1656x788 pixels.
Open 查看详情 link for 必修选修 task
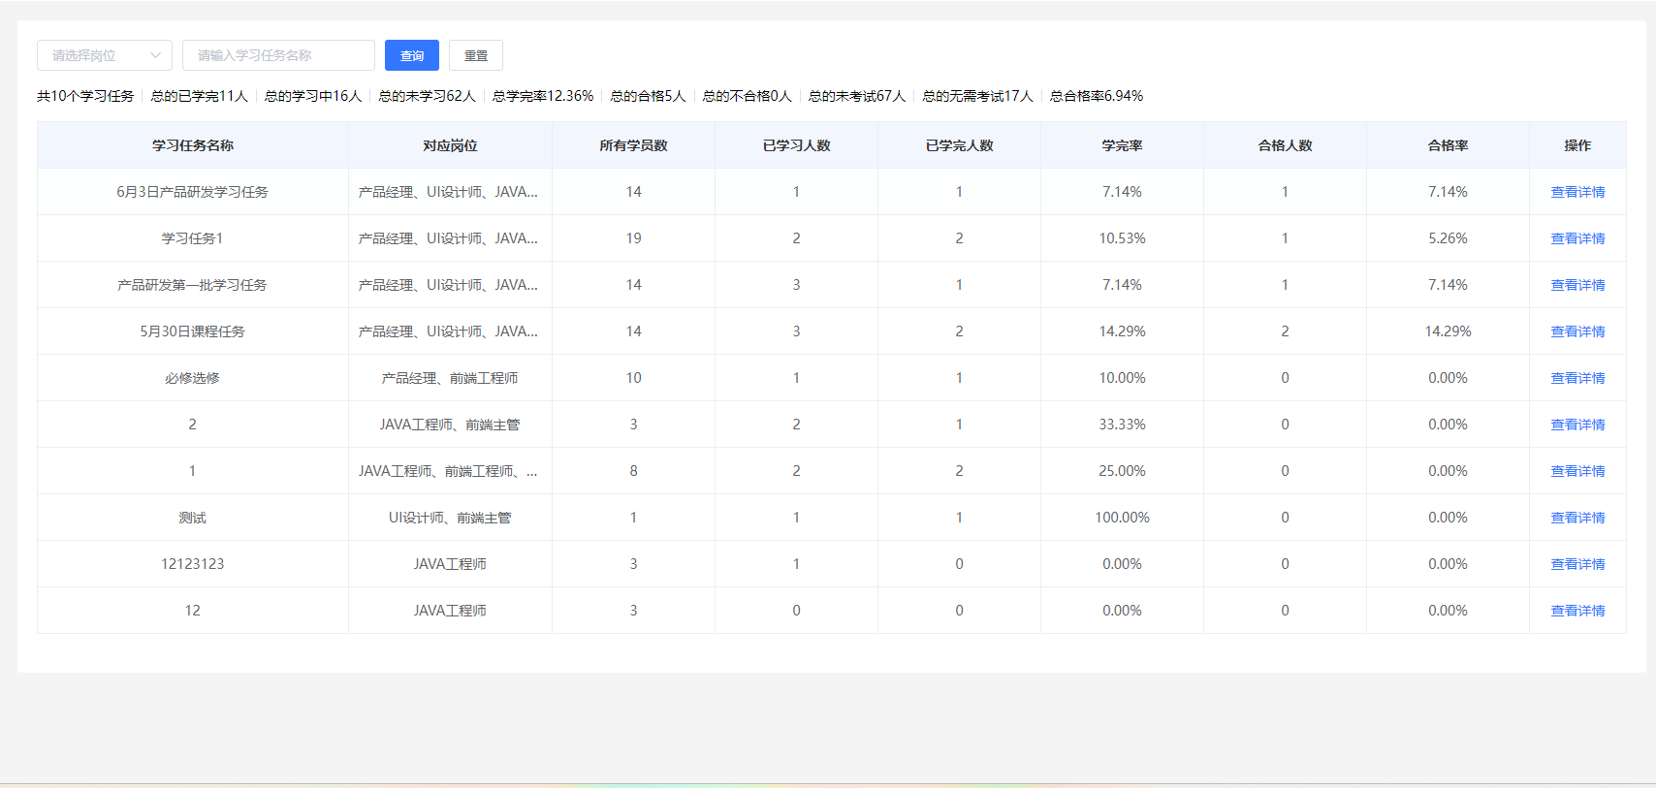tap(1577, 378)
